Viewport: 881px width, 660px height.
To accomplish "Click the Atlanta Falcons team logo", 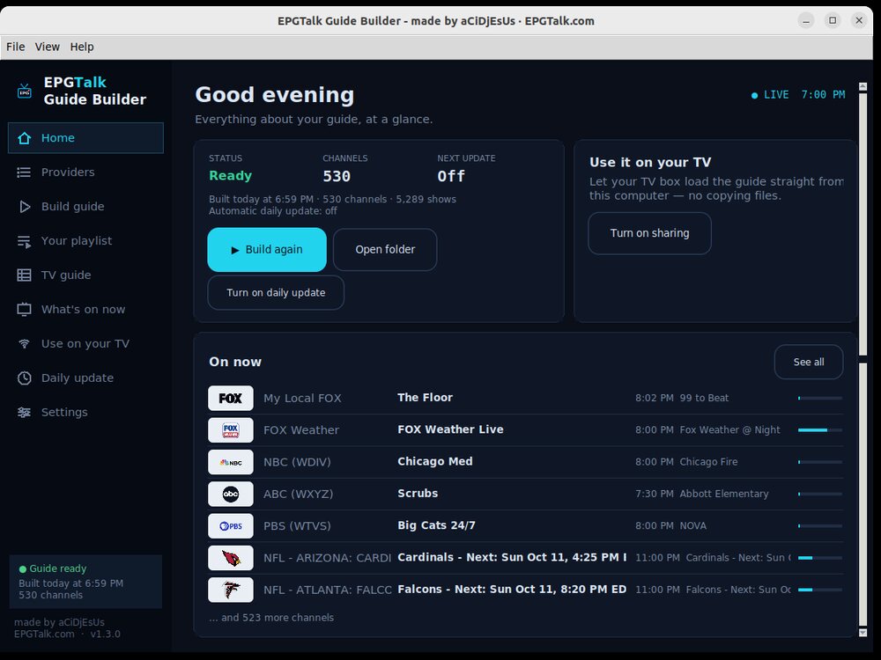I will [x=230, y=590].
